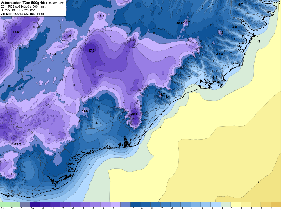The image size is (281, 210).
Task: Click the legend swatch between -8 and -7
Action: 156,204
